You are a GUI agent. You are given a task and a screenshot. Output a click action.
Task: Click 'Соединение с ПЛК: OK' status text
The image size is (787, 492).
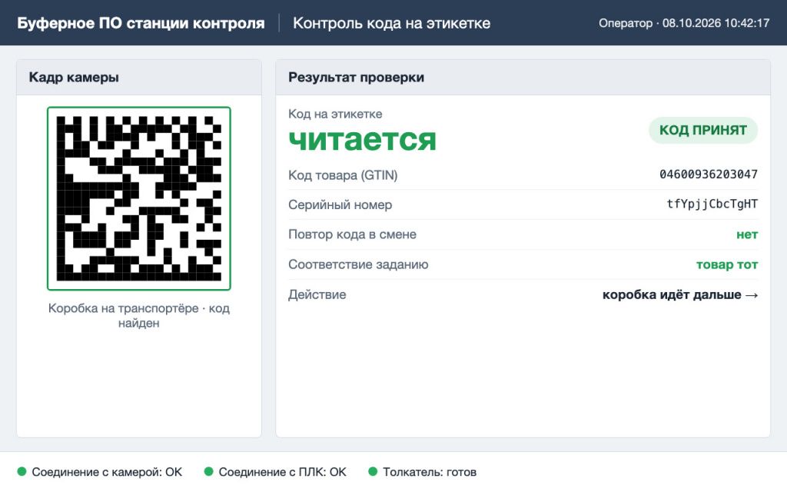pos(283,472)
